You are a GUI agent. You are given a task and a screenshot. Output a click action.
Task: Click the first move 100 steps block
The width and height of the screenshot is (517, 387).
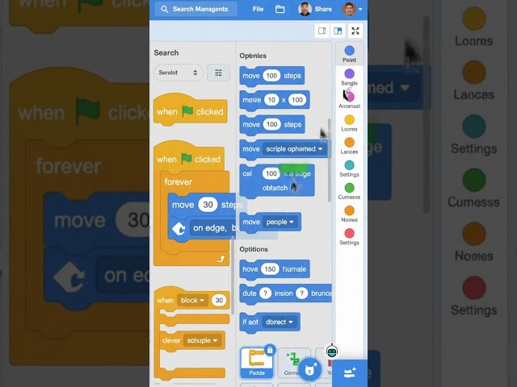coord(272,76)
